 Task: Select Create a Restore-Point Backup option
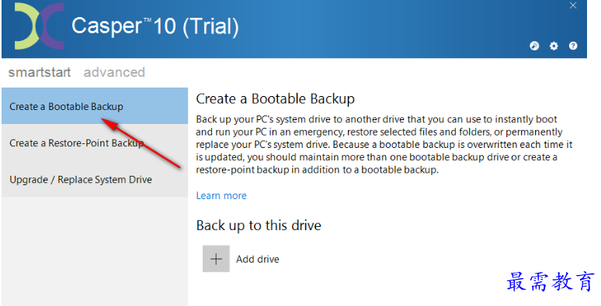95,143
